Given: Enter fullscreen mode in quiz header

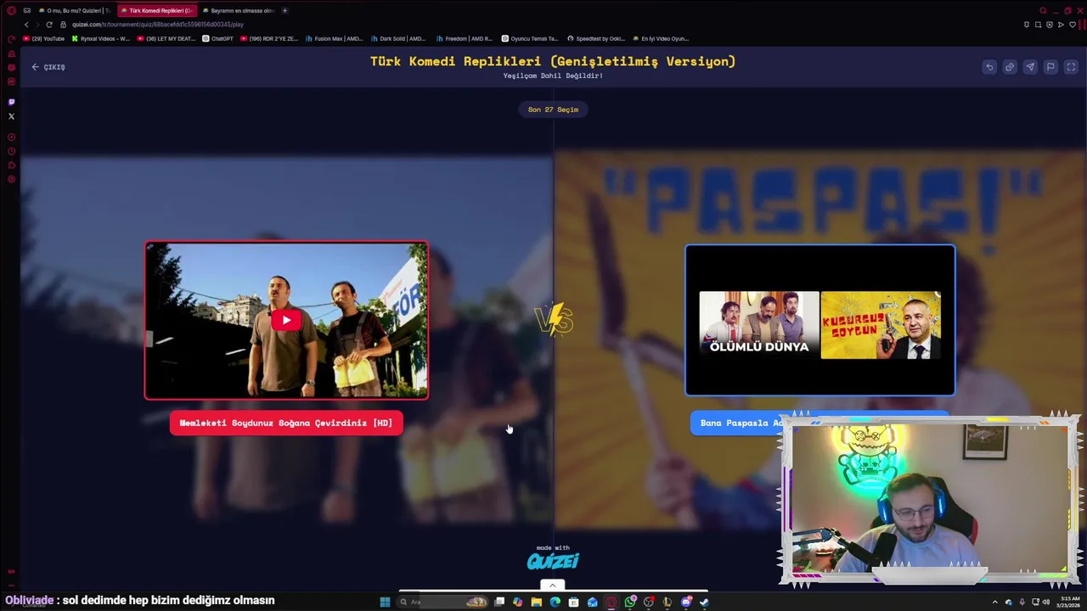Looking at the screenshot, I should point(1071,67).
